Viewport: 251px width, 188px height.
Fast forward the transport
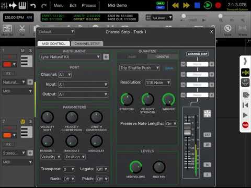coord(186,6)
